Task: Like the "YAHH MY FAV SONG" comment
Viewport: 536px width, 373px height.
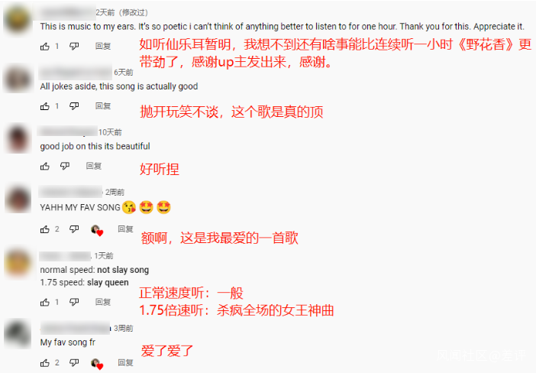Action: coord(45,229)
